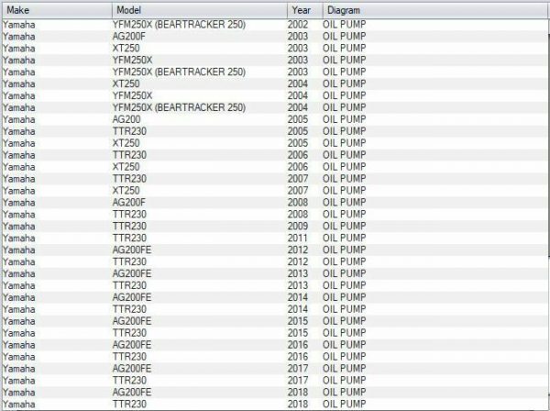The width and height of the screenshot is (550, 411).
Task: Select the AG200FE model in the 2012 row
Action: click(132, 250)
